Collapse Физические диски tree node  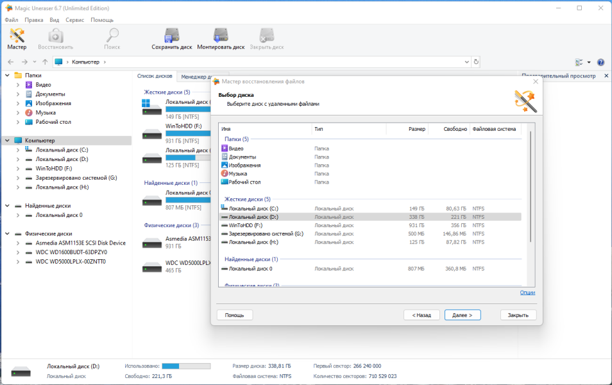(x=8, y=234)
